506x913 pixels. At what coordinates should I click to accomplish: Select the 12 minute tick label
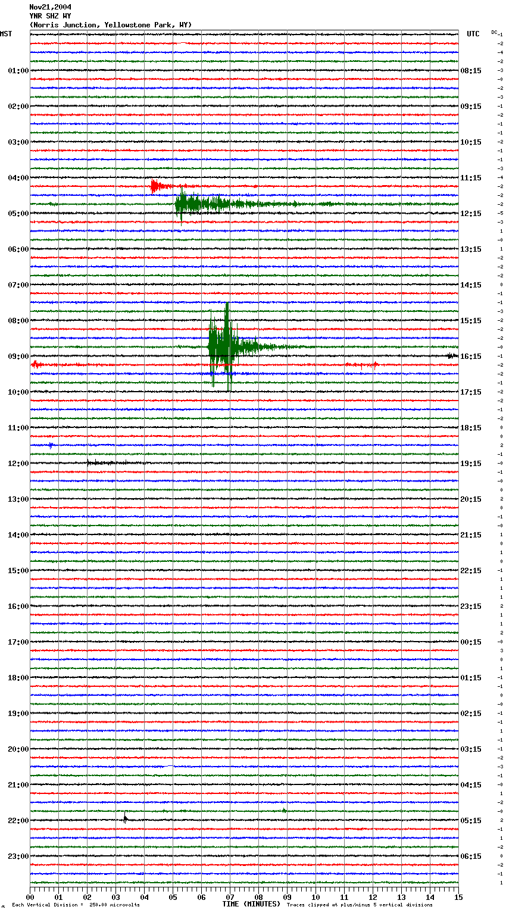tap(373, 897)
